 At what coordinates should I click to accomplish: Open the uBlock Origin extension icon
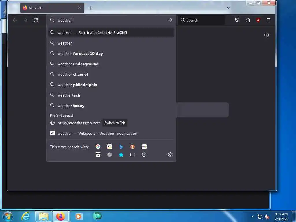[x=258, y=20]
